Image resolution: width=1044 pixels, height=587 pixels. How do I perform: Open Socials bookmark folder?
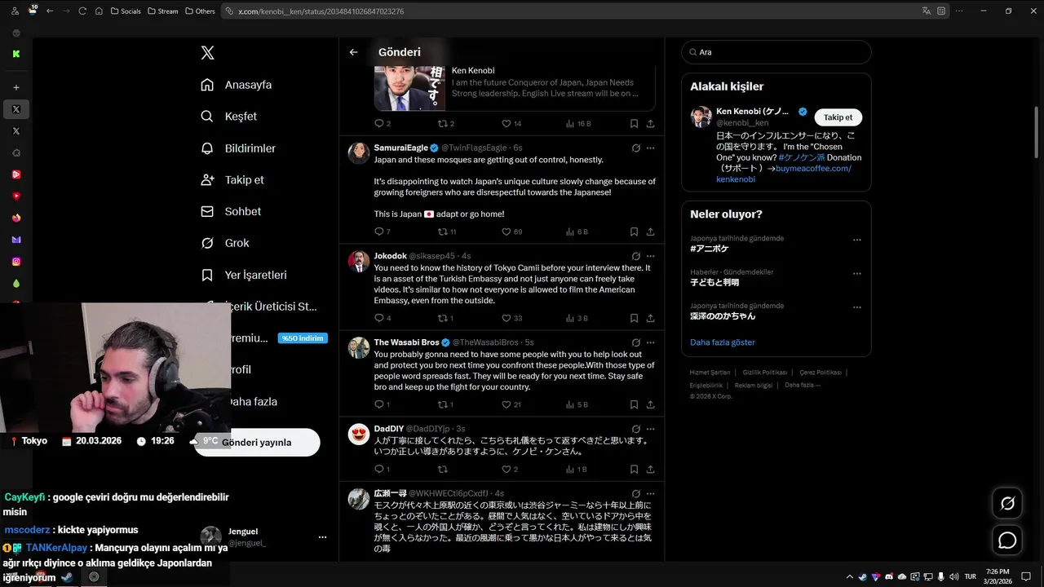[126, 11]
